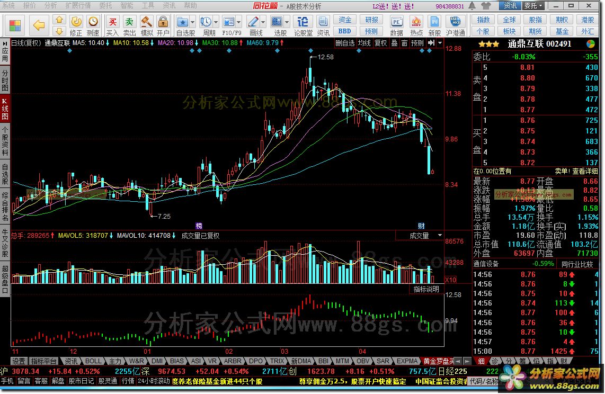Open the 指标说明 indicator description
The width and height of the screenshot is (605, 394).
[x=426, y=289]
